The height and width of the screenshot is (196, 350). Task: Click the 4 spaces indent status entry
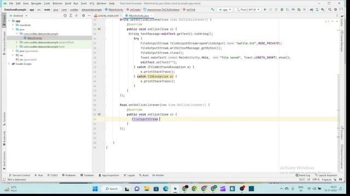pos(326,180)
